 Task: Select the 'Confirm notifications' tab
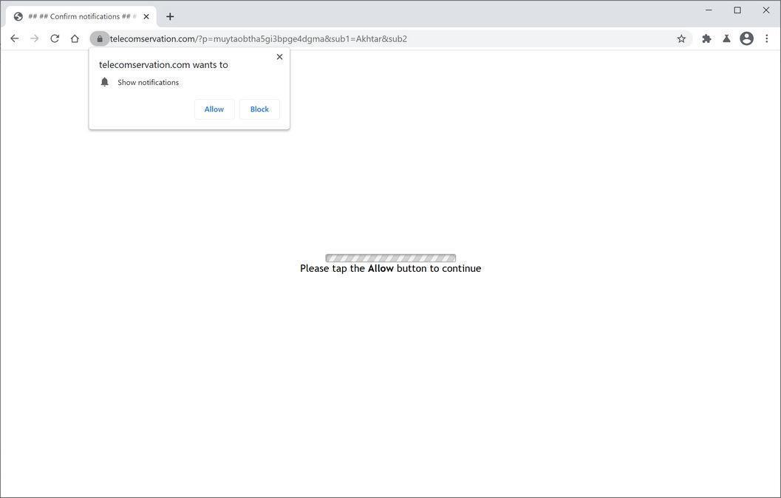click(78, 16)
